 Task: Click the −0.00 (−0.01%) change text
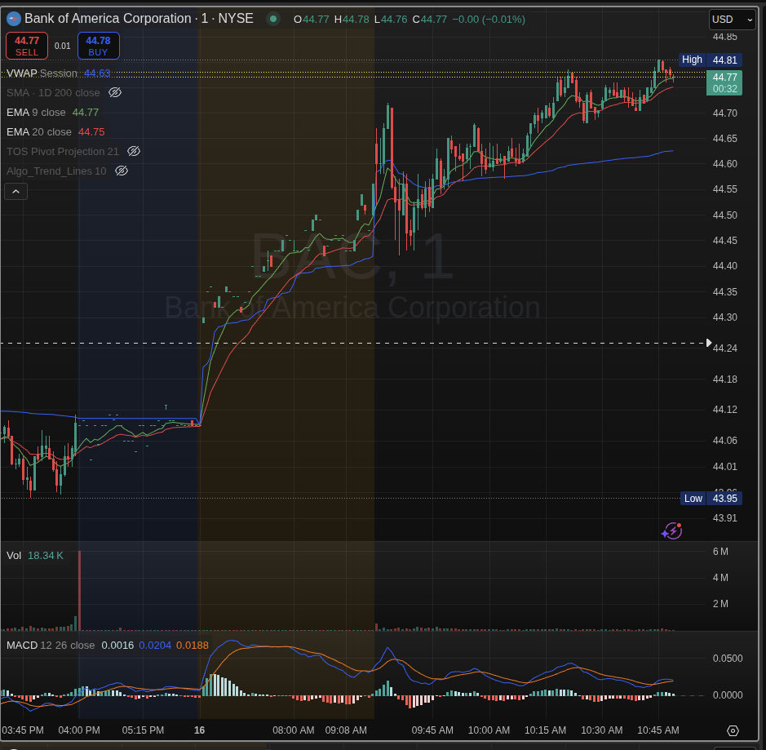pyautogui.click(x=489, y=20)
